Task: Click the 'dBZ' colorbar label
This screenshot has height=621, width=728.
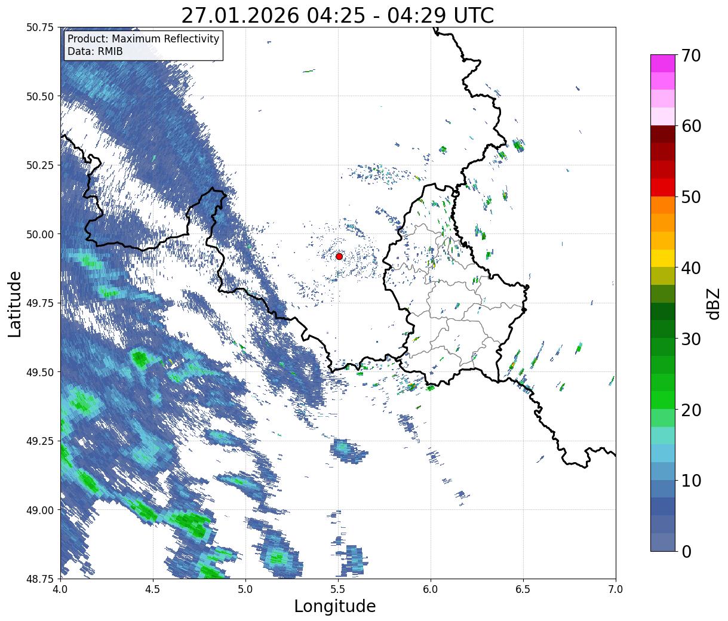Action: coord(713,303)
